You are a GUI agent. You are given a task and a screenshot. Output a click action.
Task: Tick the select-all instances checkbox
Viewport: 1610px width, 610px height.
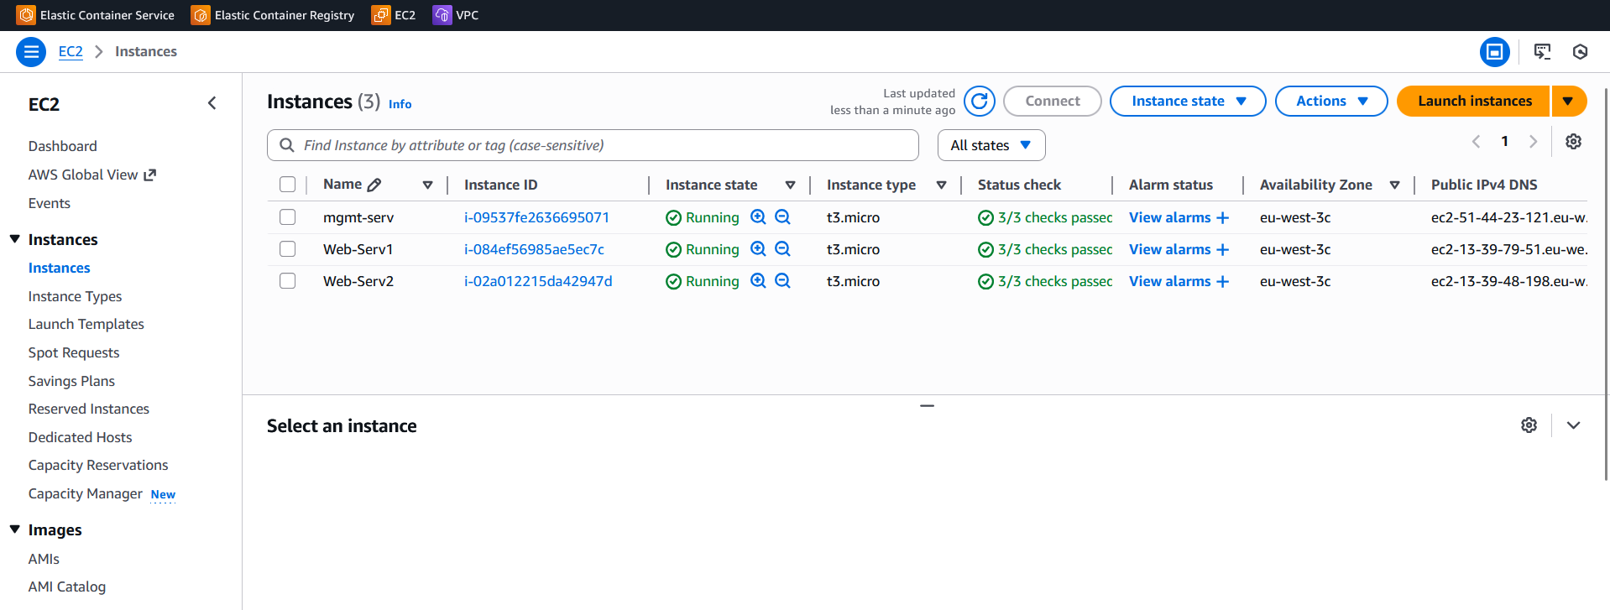287,185
